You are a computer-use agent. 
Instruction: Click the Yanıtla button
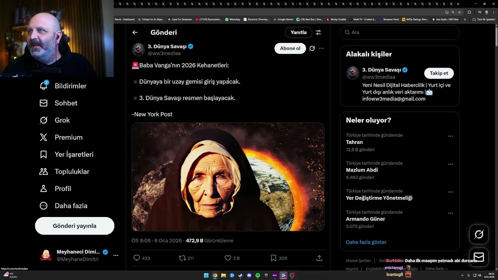(298, 32)
